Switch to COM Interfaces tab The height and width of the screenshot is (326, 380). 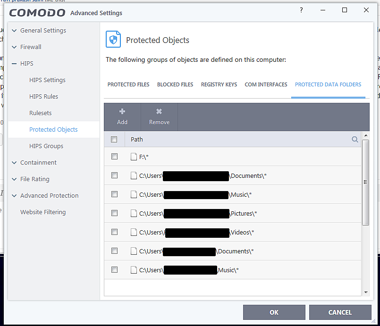point(266,84)
